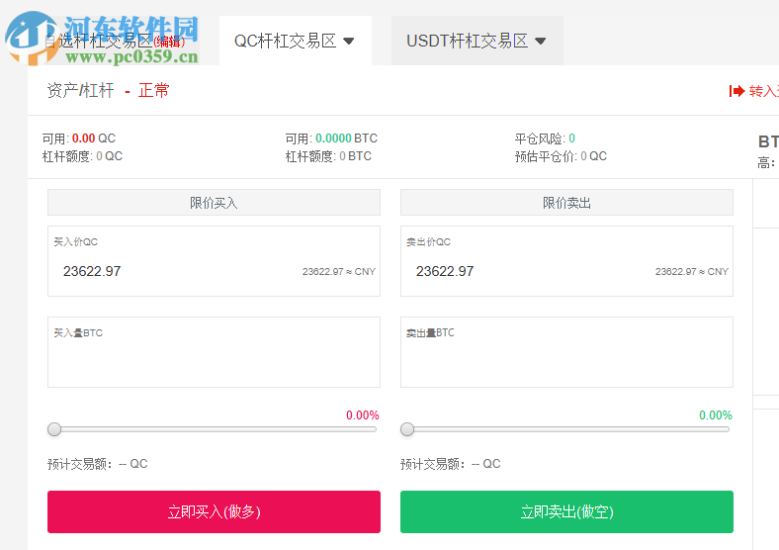
Task: Expand the USDT杠杆交易区 dropdown arrow
Action: [540, 42]
